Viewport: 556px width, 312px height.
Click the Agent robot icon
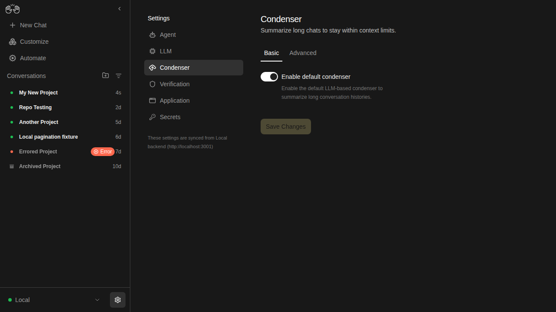152,35
